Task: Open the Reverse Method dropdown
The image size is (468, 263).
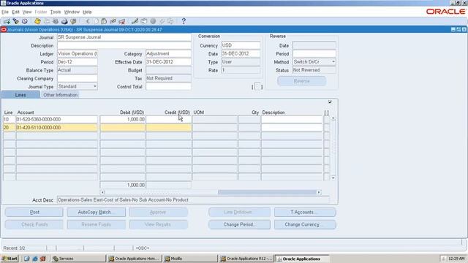Action: click(333, 61)
